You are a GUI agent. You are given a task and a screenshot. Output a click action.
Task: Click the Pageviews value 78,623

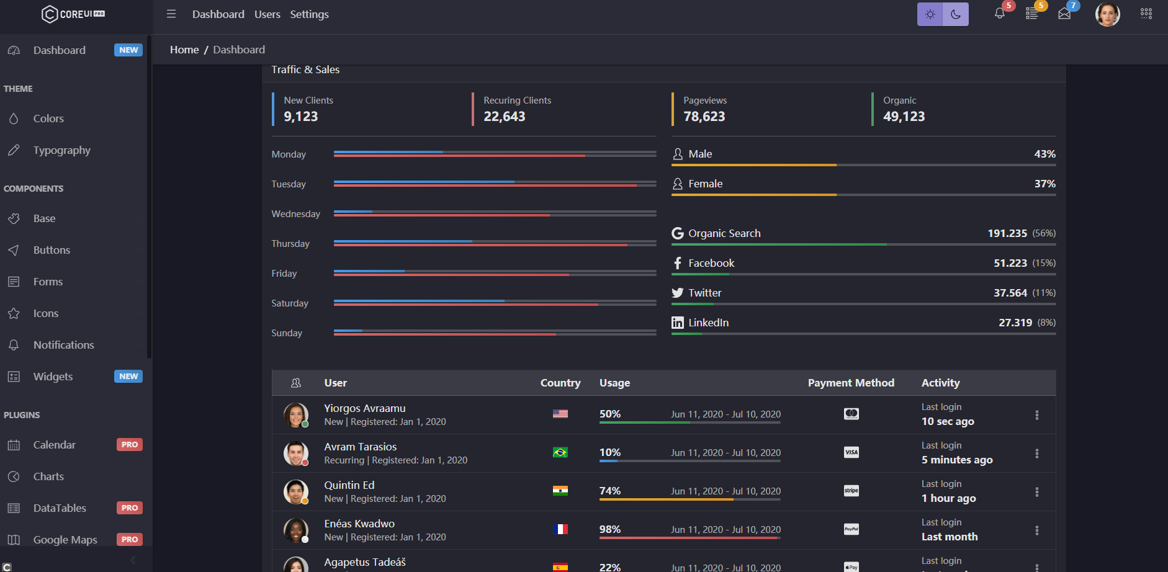704,117
